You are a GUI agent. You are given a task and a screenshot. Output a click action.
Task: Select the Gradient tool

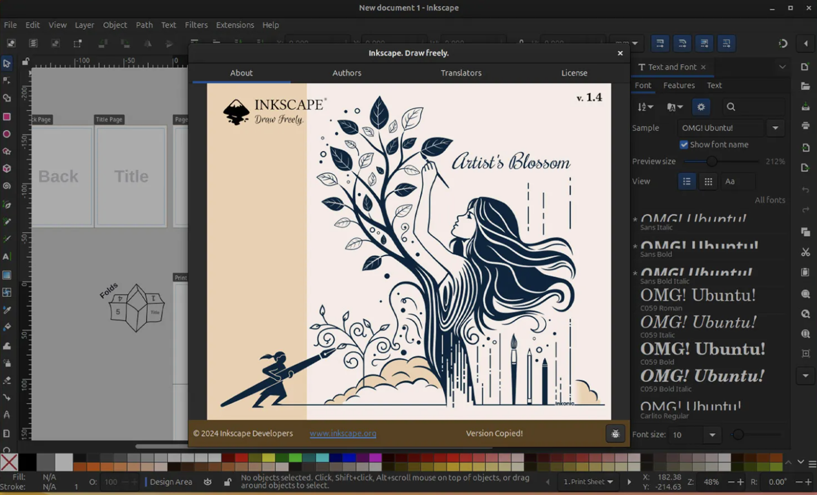(6, 275)
